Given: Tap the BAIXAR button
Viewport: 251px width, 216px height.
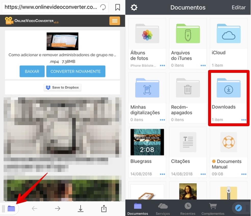Looking at the screenshot, I should [32, 71].
